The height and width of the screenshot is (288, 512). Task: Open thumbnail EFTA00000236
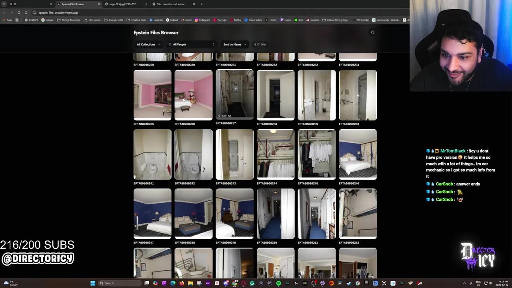coord(194,95)
